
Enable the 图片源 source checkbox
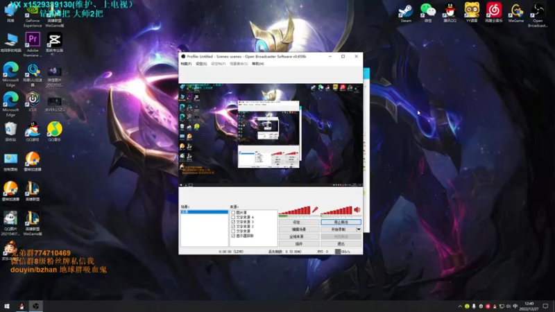233,213
